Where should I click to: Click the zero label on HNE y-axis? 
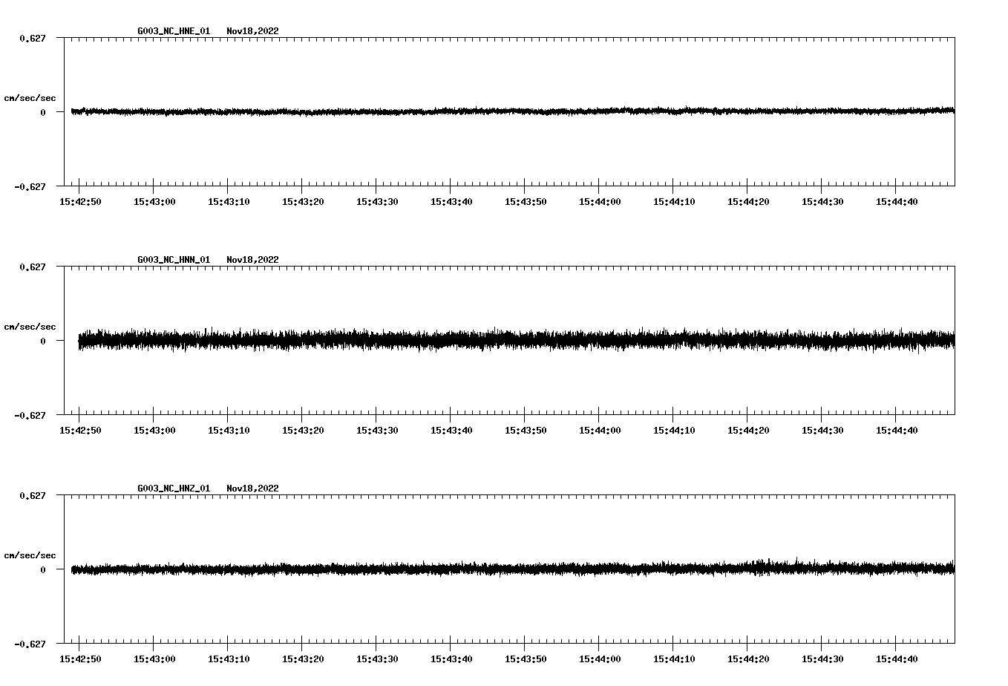43,112
